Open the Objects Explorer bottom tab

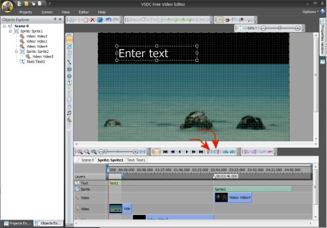click(48, 223)
